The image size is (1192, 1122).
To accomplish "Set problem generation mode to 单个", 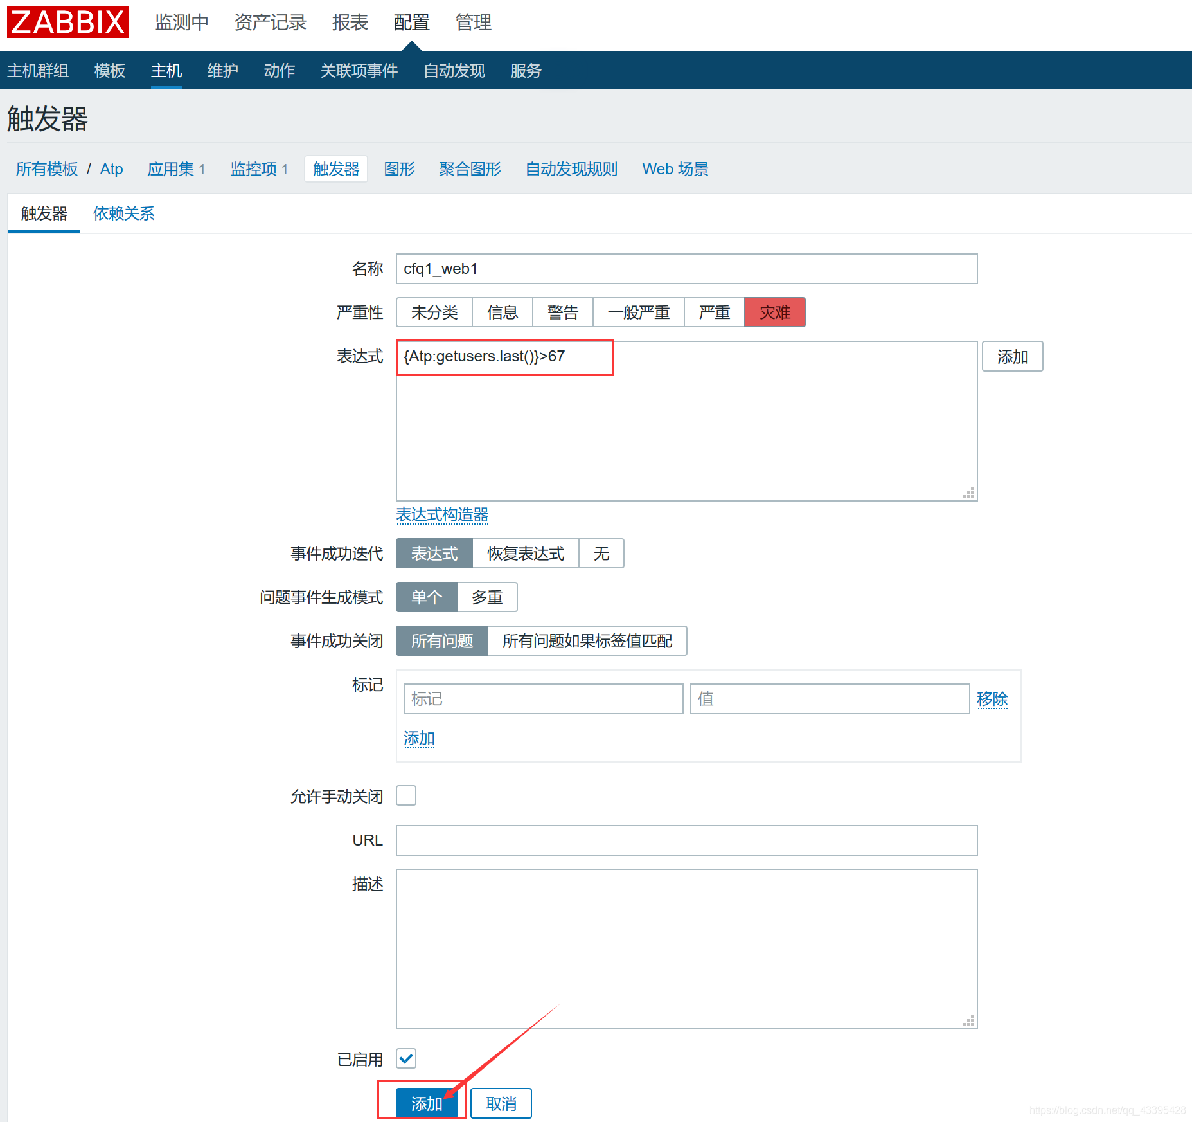I will pos(427,597).
